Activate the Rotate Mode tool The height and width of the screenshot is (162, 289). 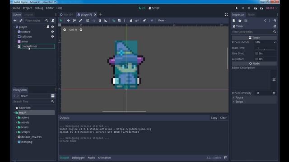point(74,20)
